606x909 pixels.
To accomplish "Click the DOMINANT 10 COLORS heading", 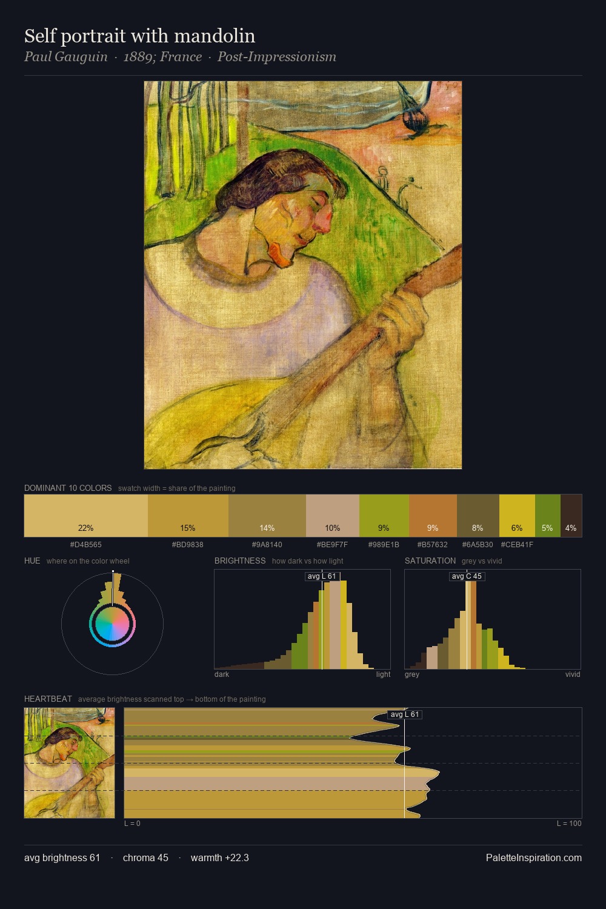I will pyautogui.click(x=68, y=488).
